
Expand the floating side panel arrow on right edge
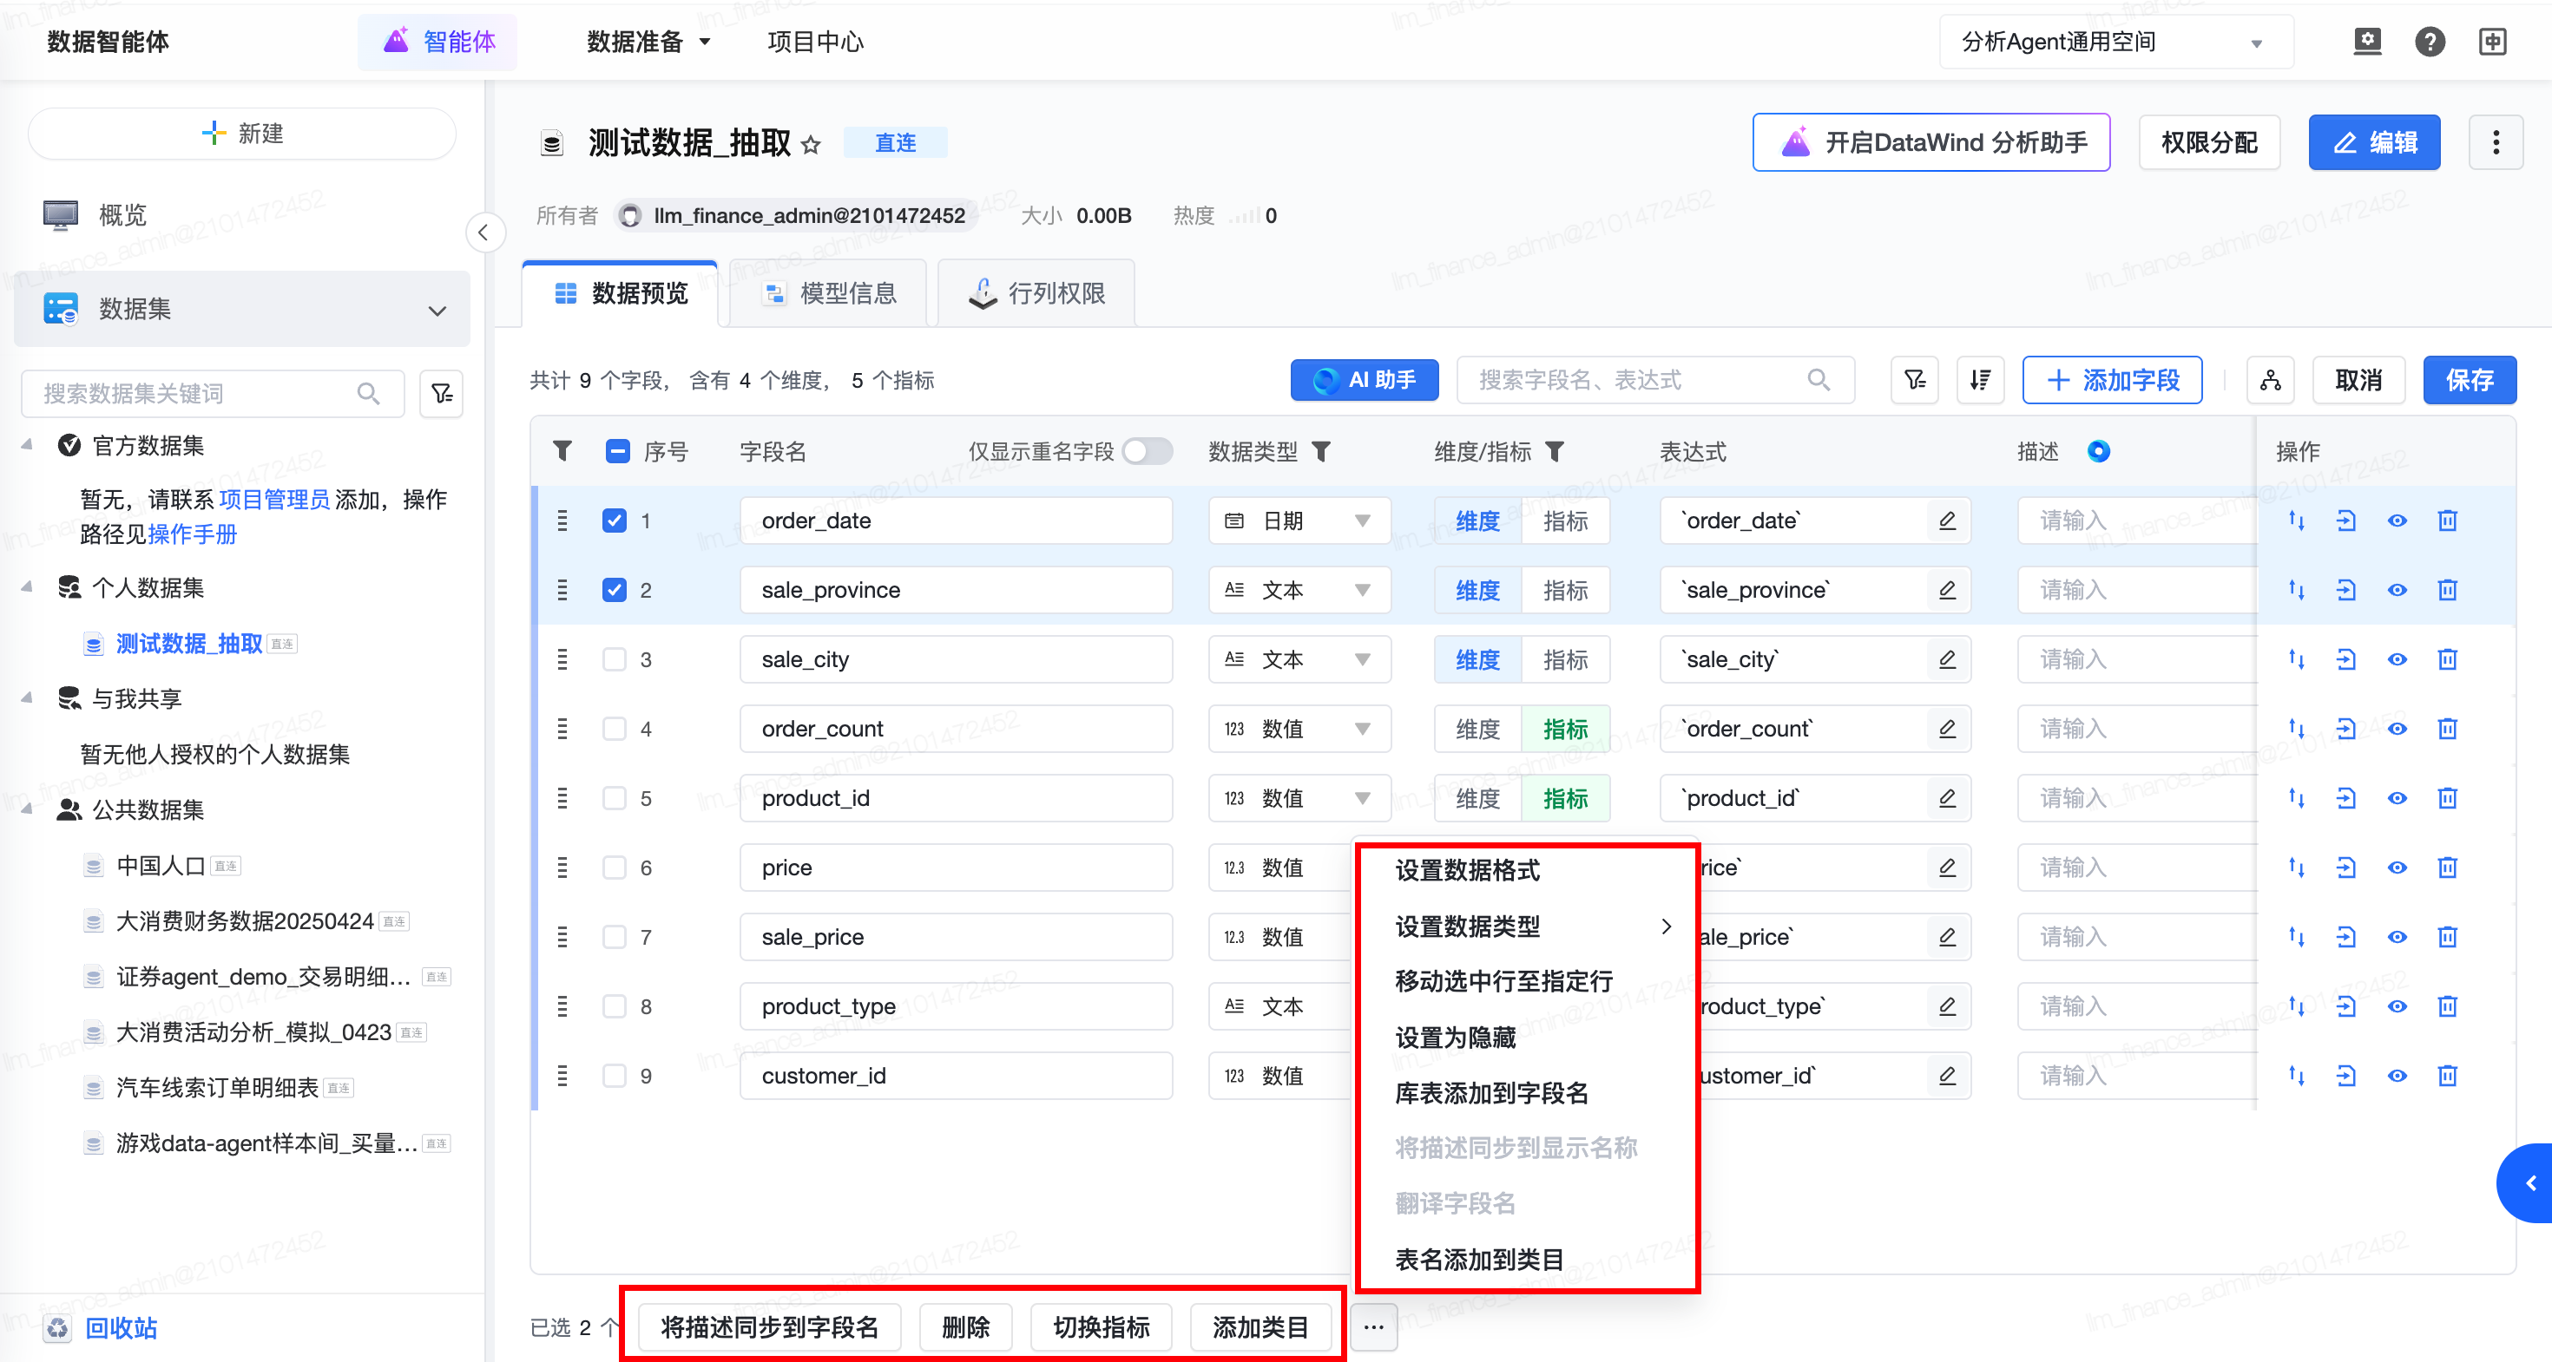point(2529,1182)
